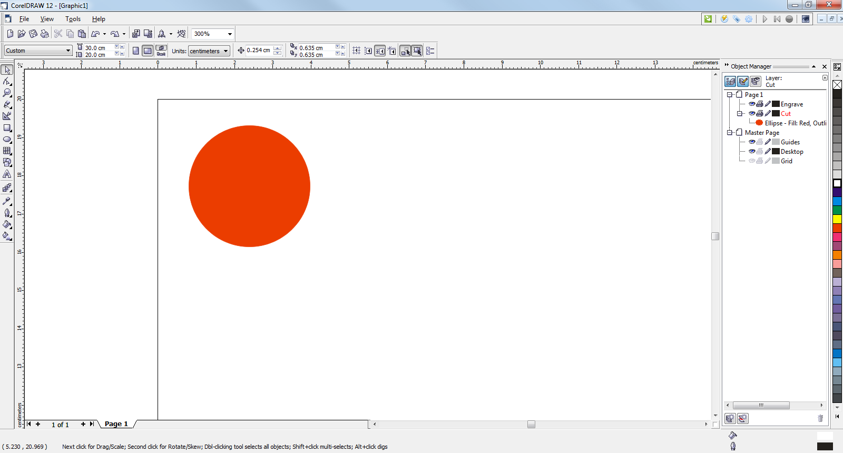Screen dimensions: 843x453
Task: Select the Zoom tool in toolbox
Action: (x=7, y=93)
